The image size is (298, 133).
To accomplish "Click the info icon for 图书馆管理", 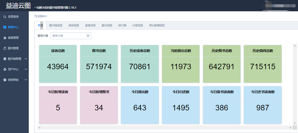I will point(5,59).
